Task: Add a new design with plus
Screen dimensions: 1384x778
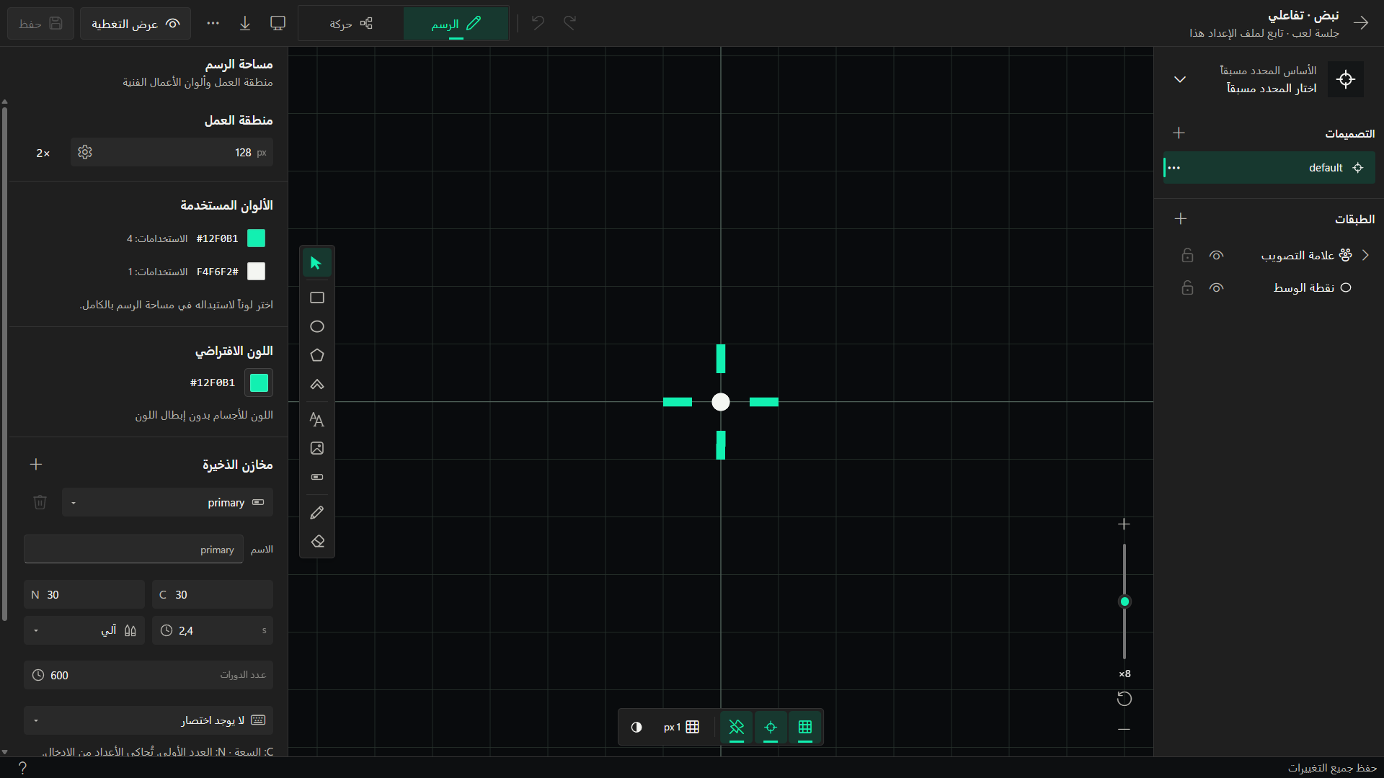Action: tap(1179, 133)
